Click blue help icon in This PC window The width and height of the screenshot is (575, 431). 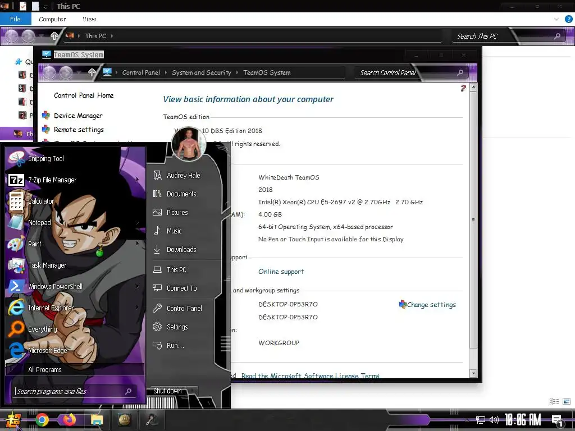569,19
